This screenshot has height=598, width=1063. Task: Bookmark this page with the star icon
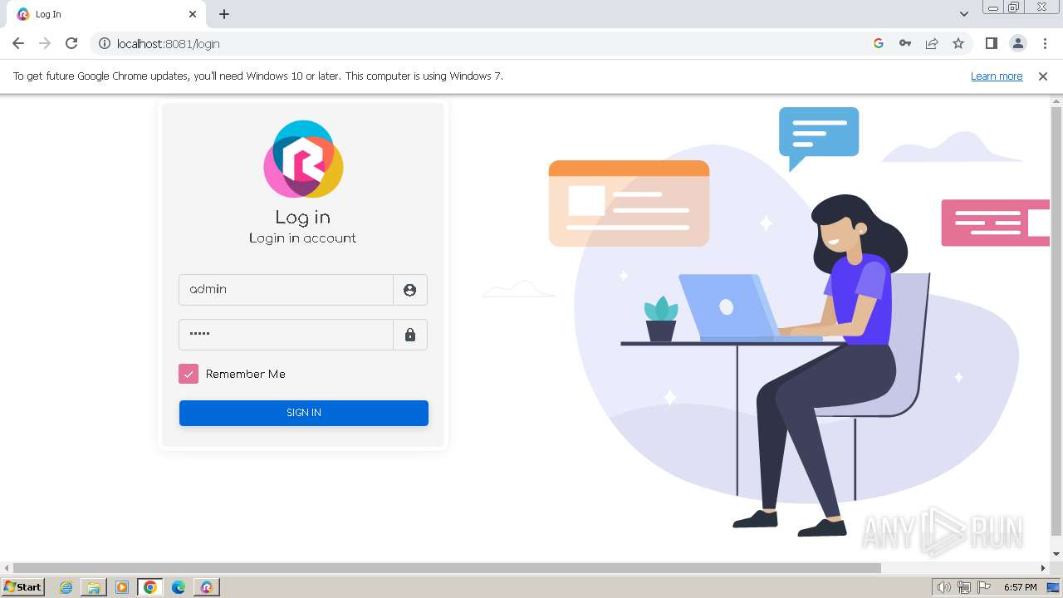tap(958, 43)
